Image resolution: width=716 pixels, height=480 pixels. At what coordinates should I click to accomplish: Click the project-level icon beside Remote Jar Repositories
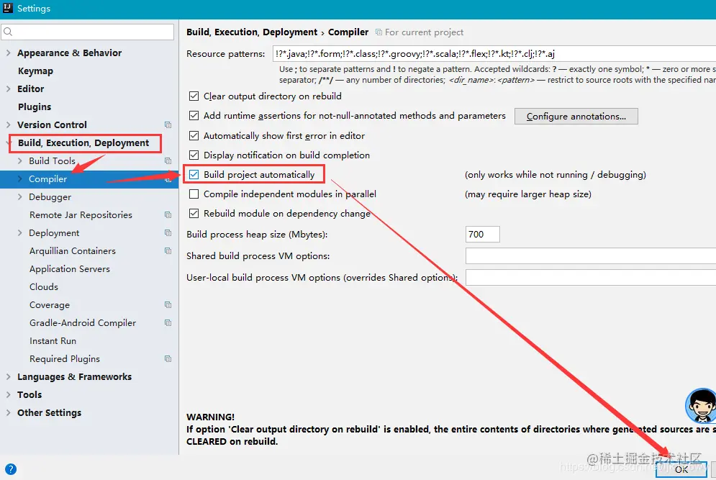tap(168, 214)
